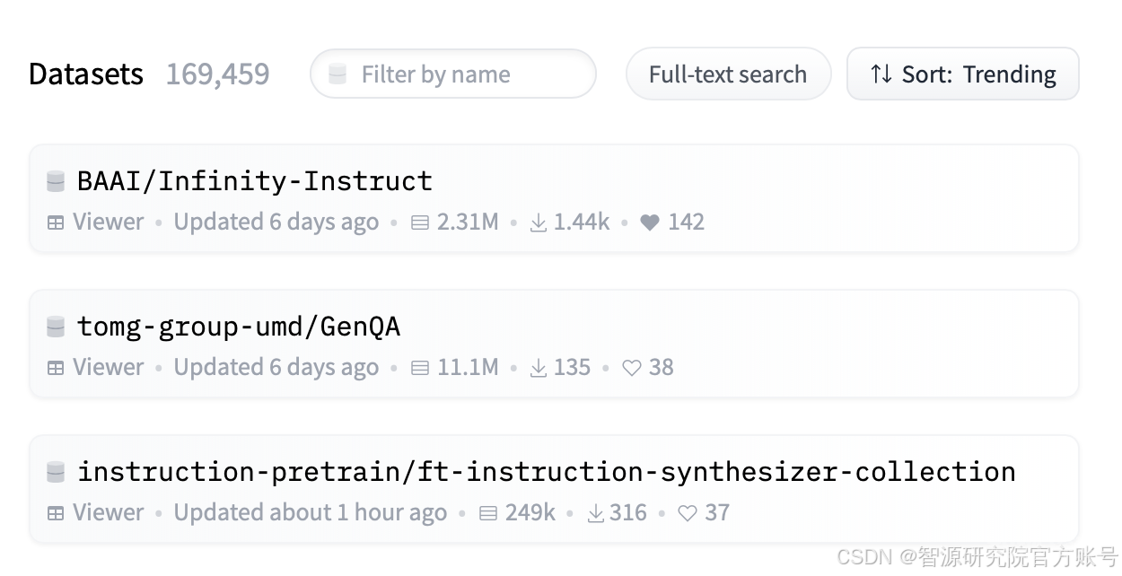Click the Full-text search button
Image resolution: width=1122 pixels, height=576 pixels.
coord(728,74)
